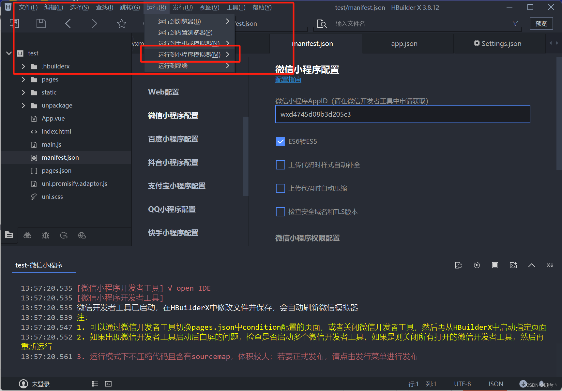Open the 视图(V) menu
Screen dimensions: 562x391
click(209, 7)
